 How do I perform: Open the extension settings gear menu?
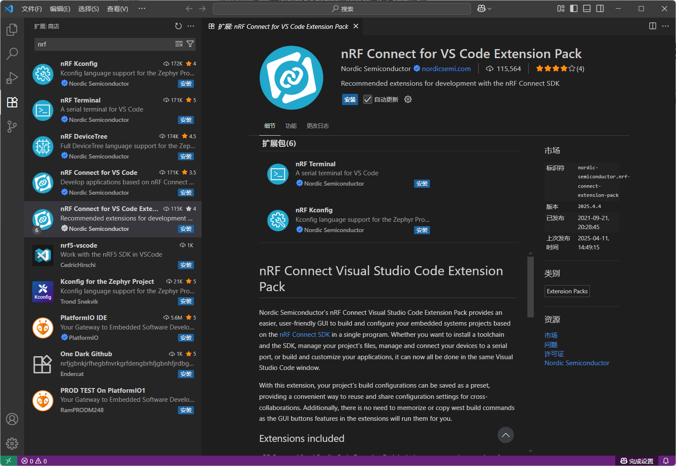[408, 99]
